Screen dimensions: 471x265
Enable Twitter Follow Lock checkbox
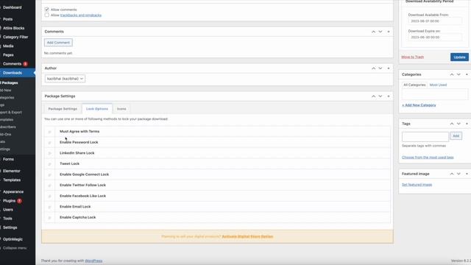(x=49, y=185)
